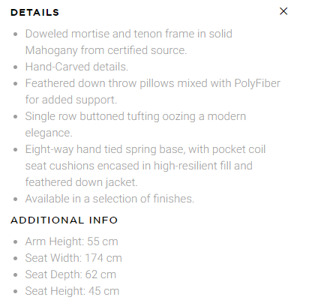318x306 pixels.
Task: Select 'Available in a selection of finishes.'
Action: [109, 199]
